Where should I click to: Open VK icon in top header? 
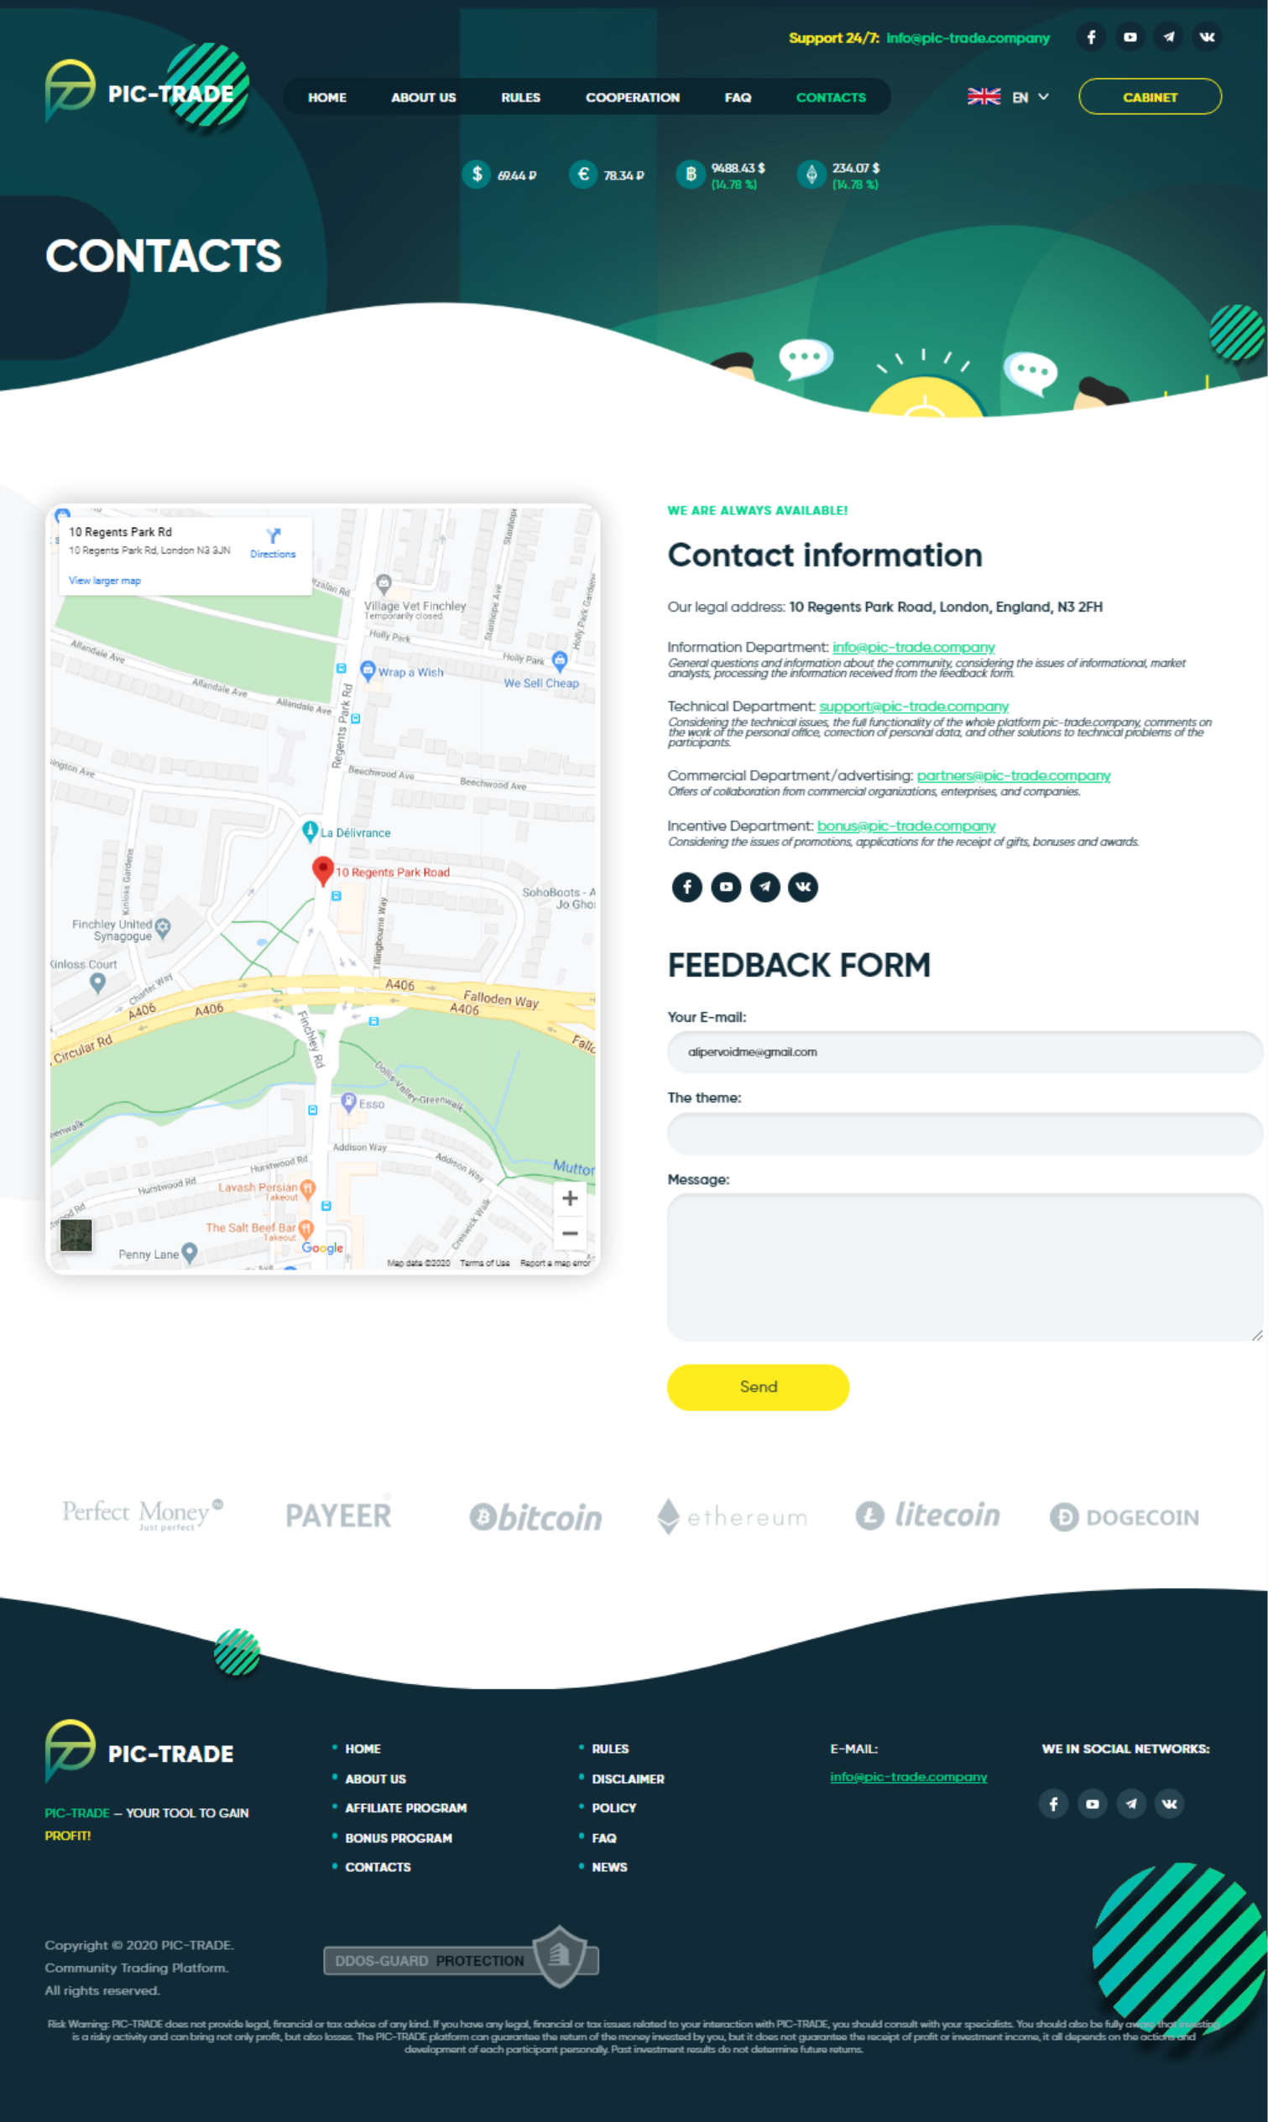pos(1207,38)
